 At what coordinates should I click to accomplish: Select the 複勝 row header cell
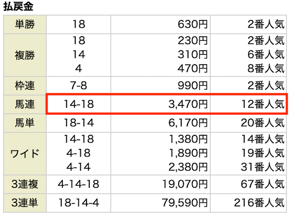click(25, 55)
